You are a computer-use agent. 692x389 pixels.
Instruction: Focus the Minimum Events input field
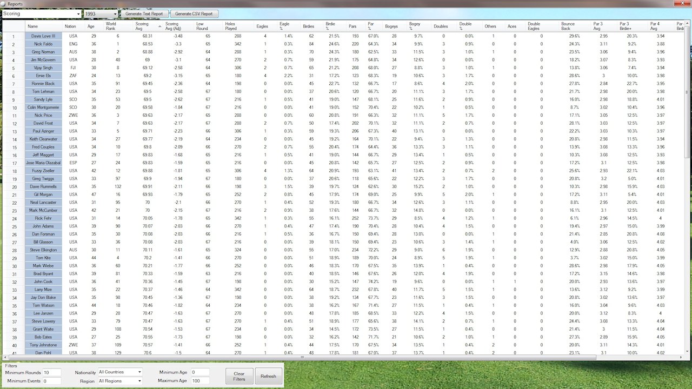[52, 381]
